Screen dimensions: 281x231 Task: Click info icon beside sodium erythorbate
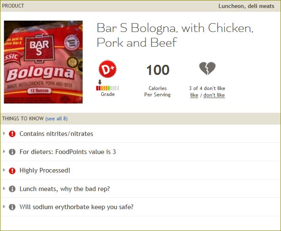click(x=12, y=207)
